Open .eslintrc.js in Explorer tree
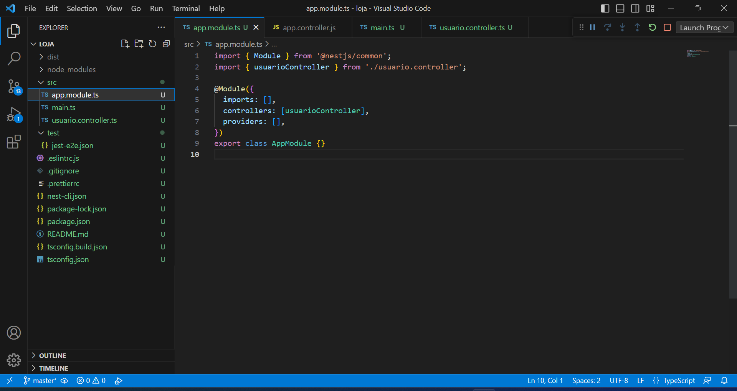The height and width of the screenshot is (391, 737). tap(101, 158)
